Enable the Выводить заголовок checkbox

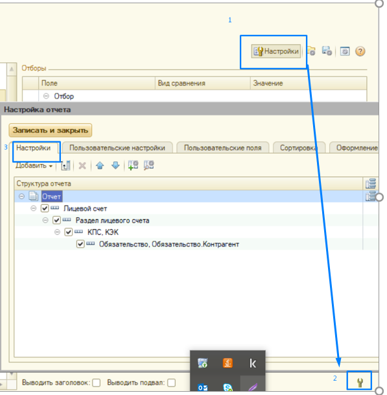coord(96,383)
